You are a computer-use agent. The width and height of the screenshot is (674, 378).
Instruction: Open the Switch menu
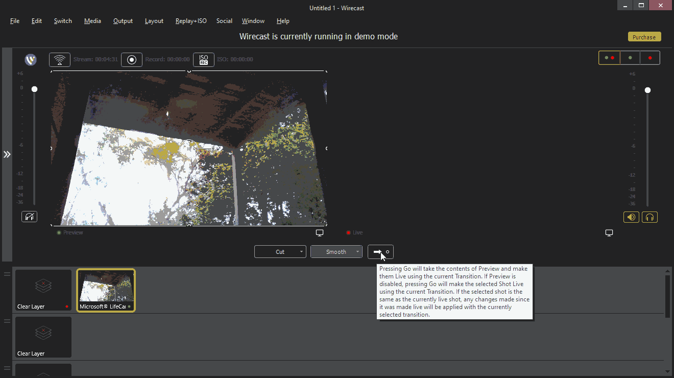pyautogui.click(x=63, y=21)
